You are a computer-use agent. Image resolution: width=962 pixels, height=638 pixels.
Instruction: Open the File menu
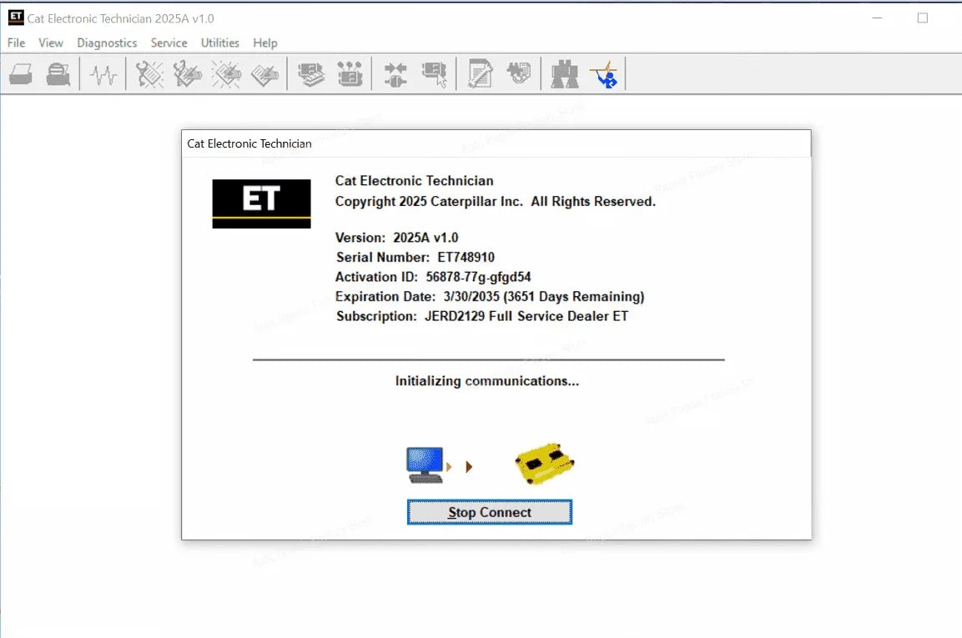pos(15,43)
